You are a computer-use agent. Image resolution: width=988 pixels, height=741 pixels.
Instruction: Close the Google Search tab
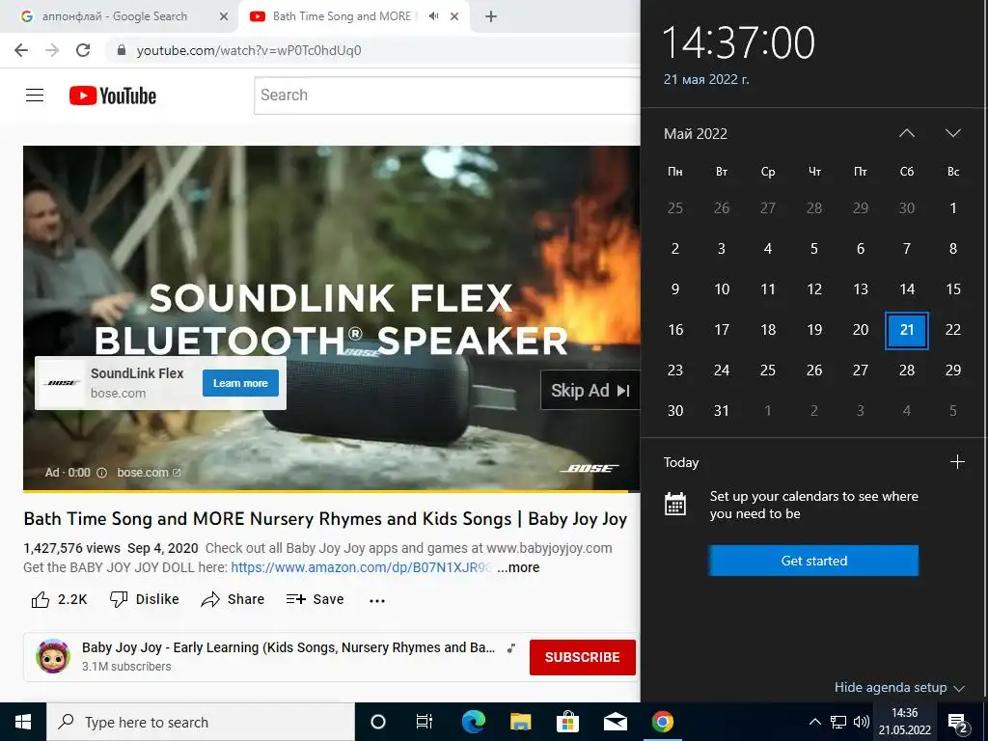[x=224, y=16]
